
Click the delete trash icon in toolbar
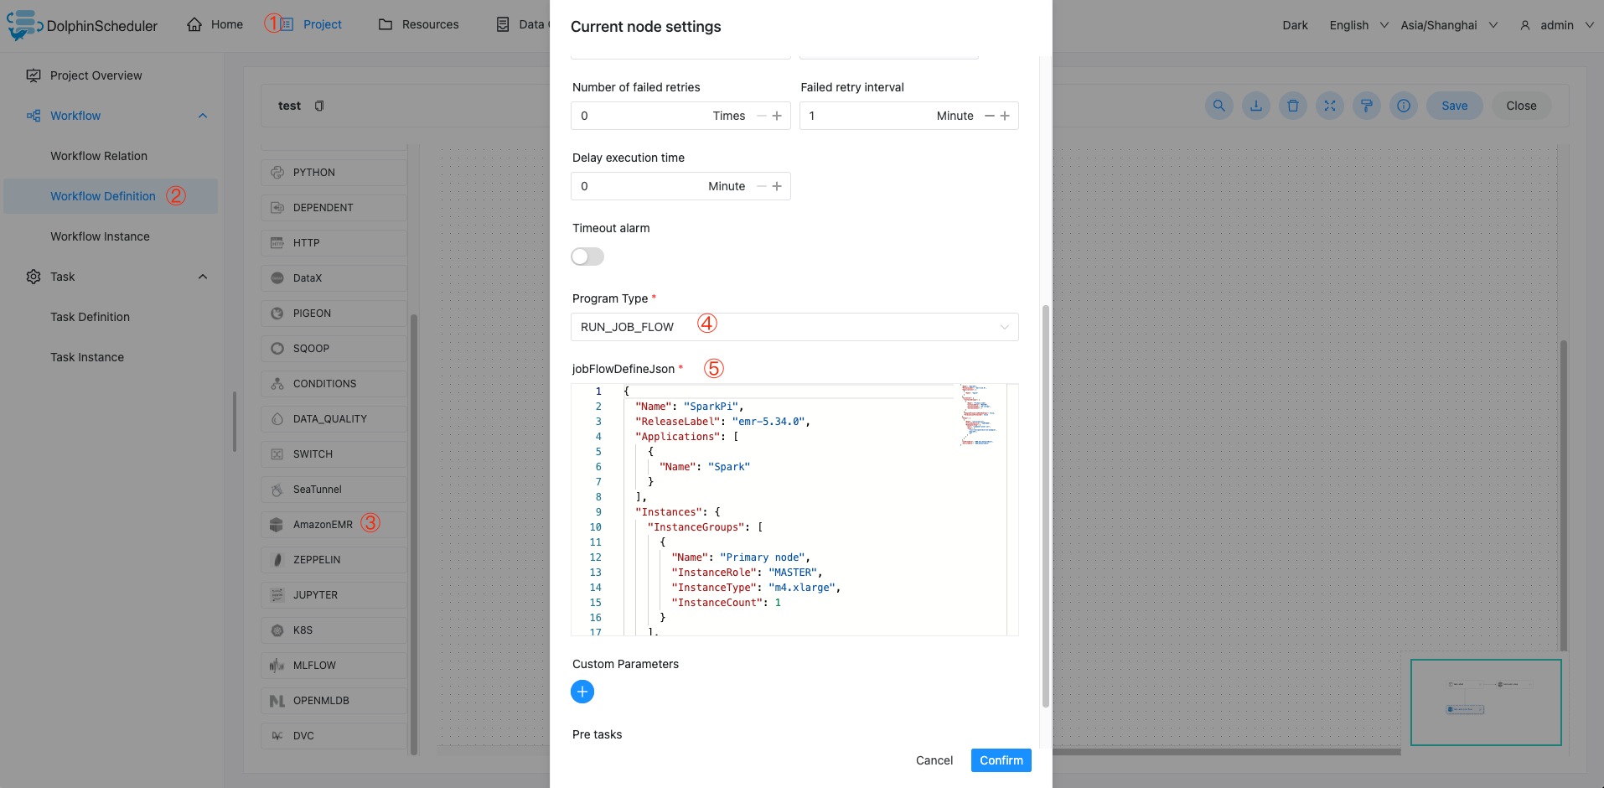[x=1292, y=106]
